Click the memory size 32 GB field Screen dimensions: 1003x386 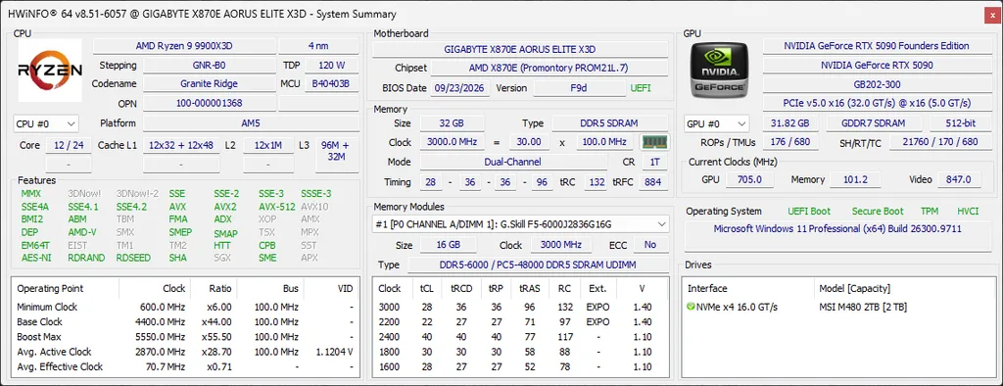(452, 123)
